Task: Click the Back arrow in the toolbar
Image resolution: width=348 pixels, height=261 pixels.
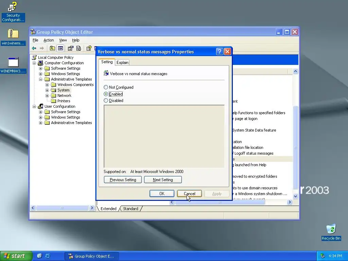Action: click(34, 48)
